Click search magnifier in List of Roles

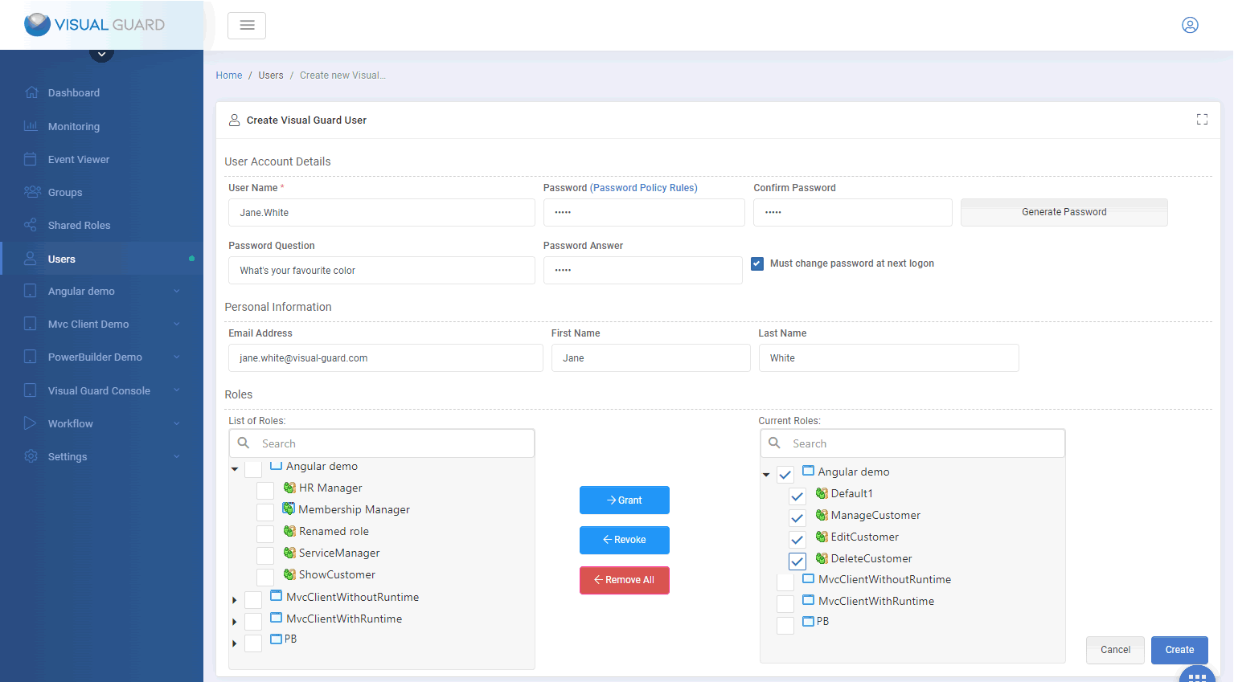pos(244,443)
